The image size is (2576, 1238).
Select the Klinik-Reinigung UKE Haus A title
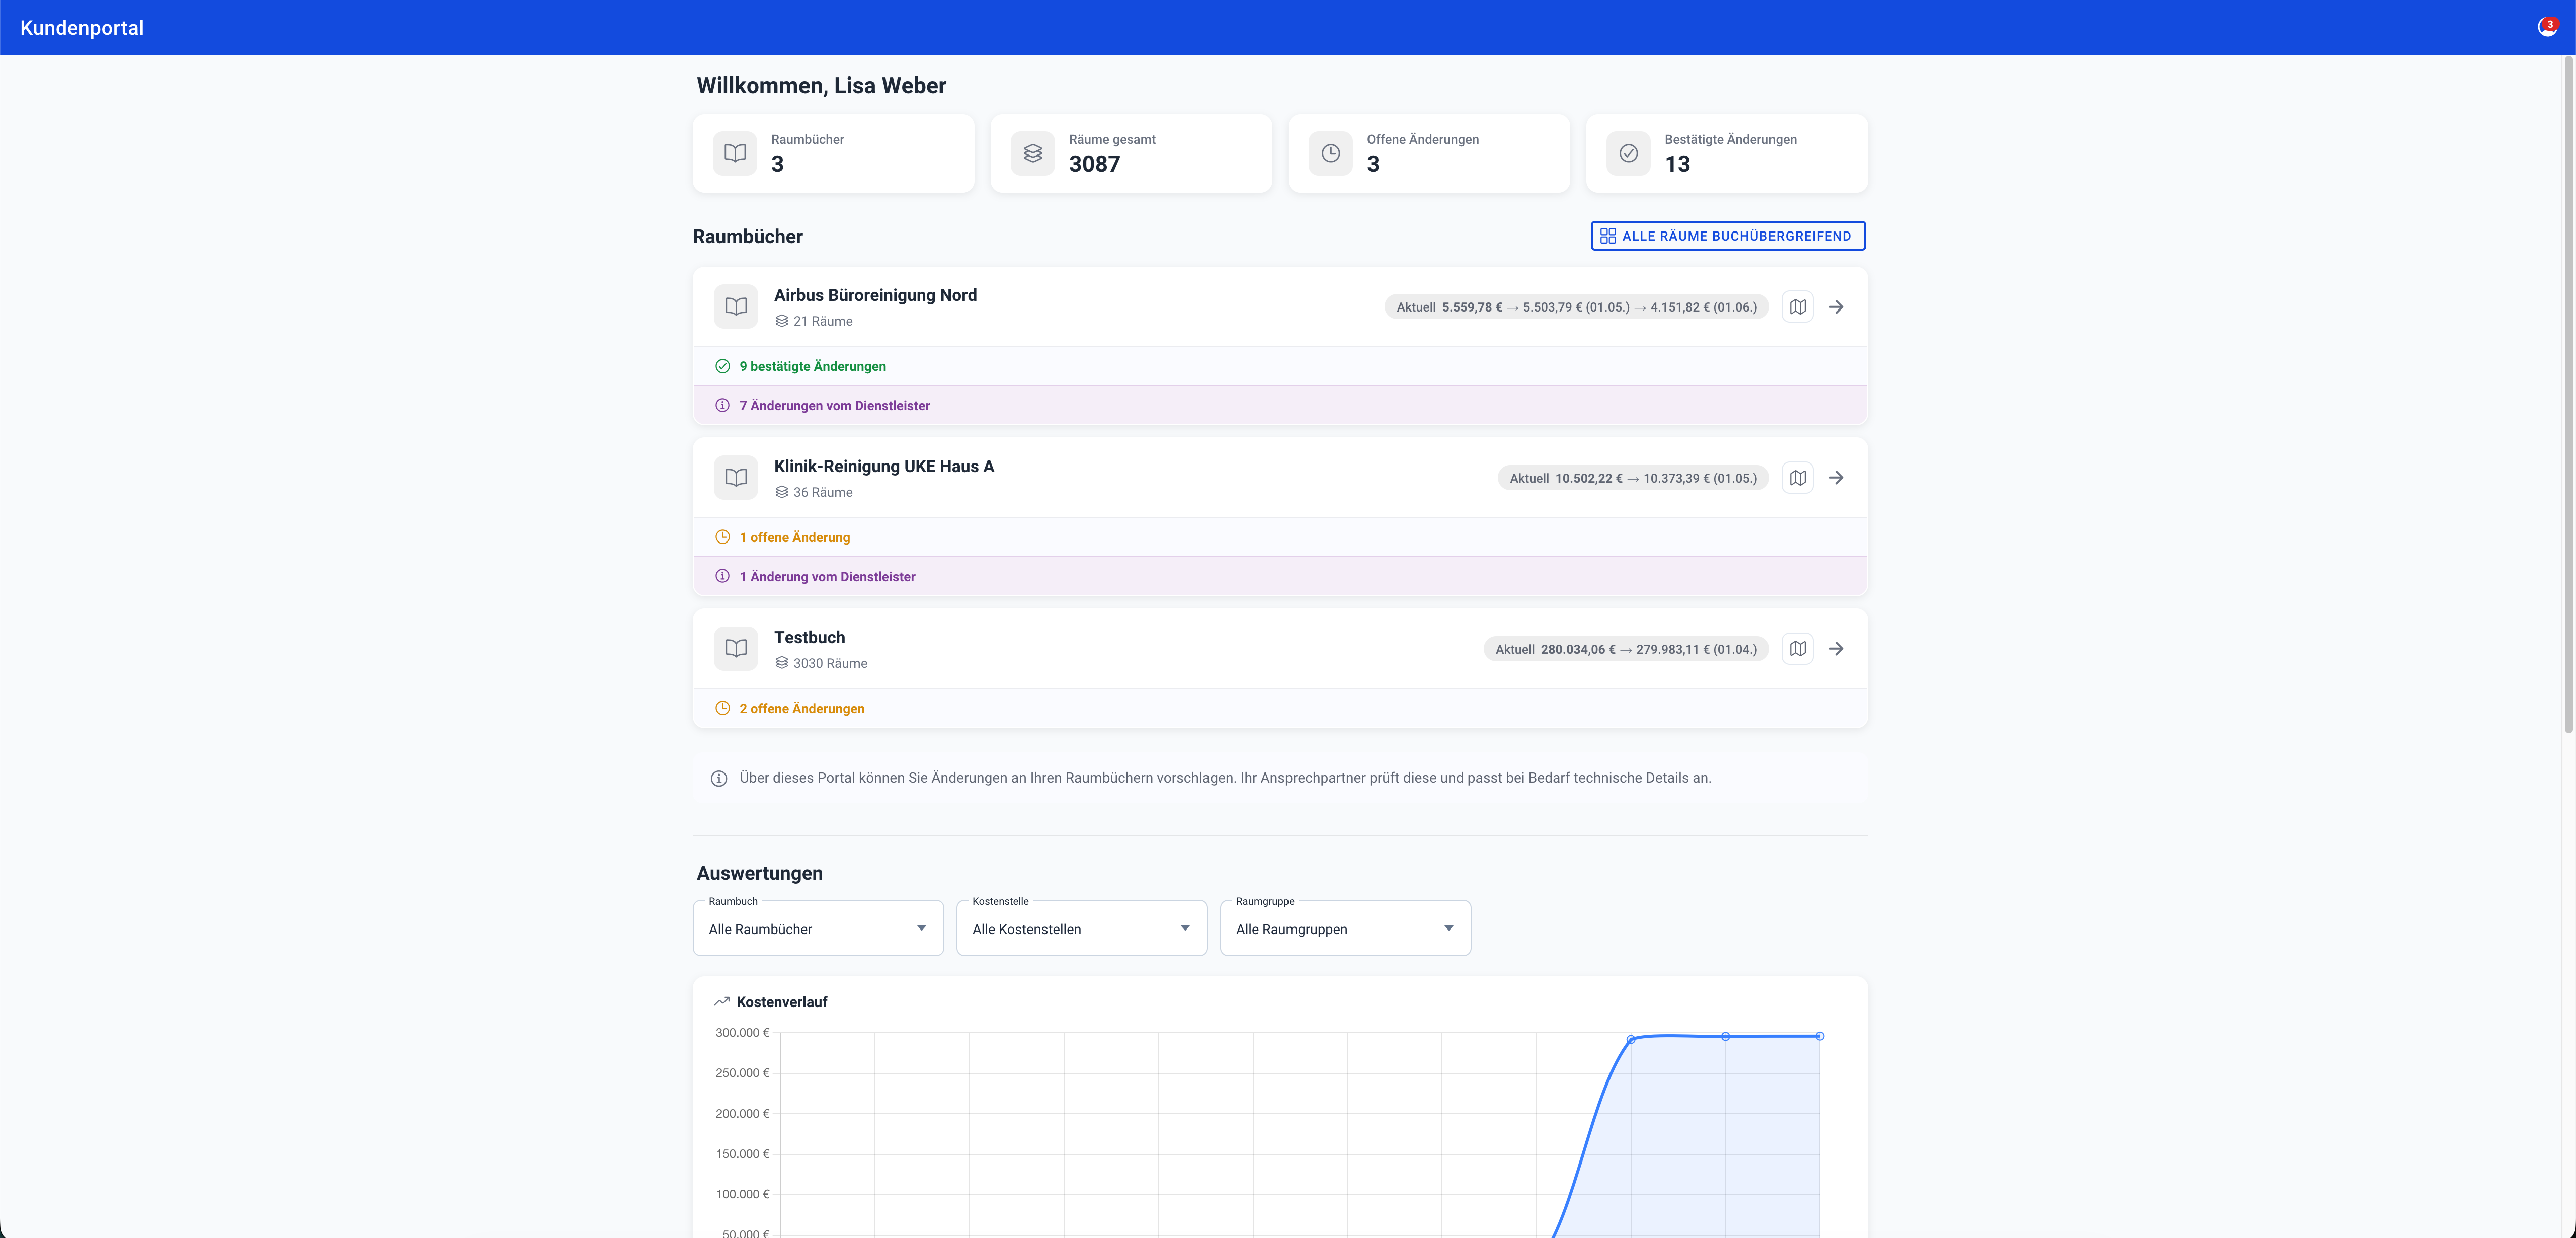point(884,466)
